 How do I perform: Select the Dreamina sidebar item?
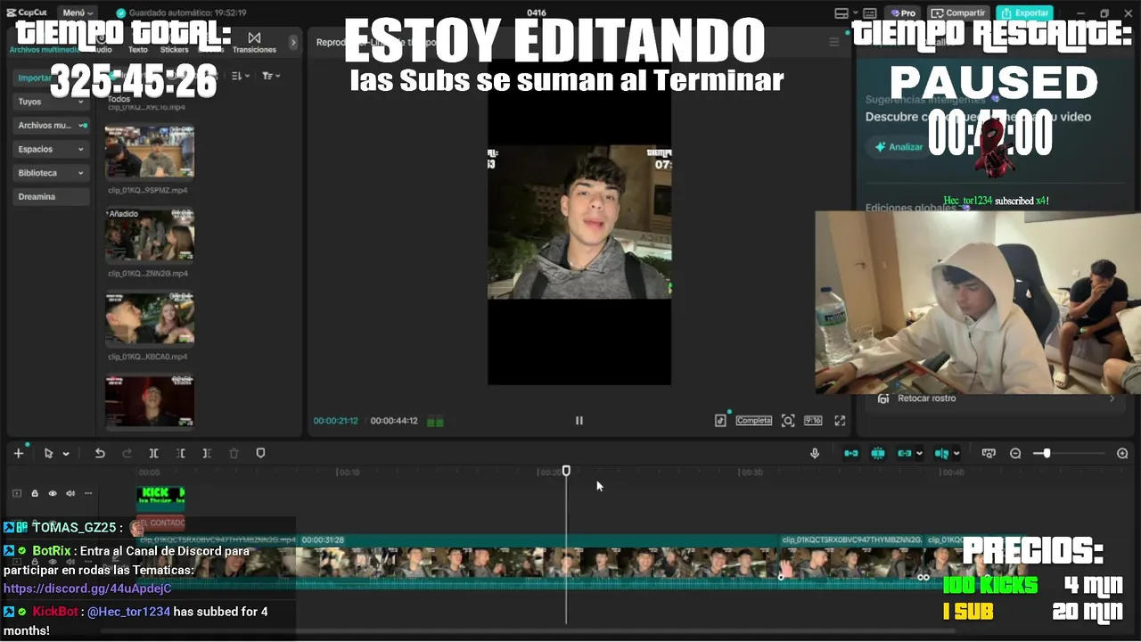(x=52, y=197)
